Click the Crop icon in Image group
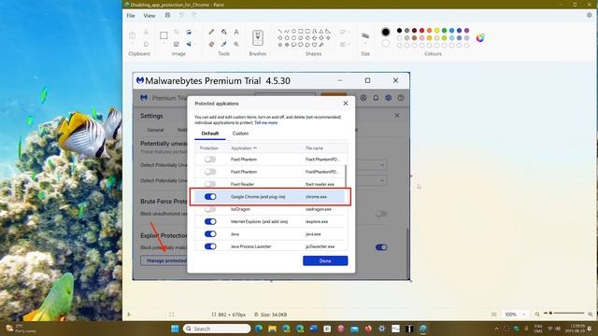 click(177, 33)
